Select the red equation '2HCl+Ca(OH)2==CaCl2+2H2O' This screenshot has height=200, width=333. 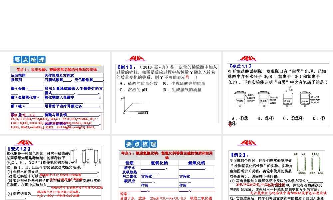[x=261, y=185]
